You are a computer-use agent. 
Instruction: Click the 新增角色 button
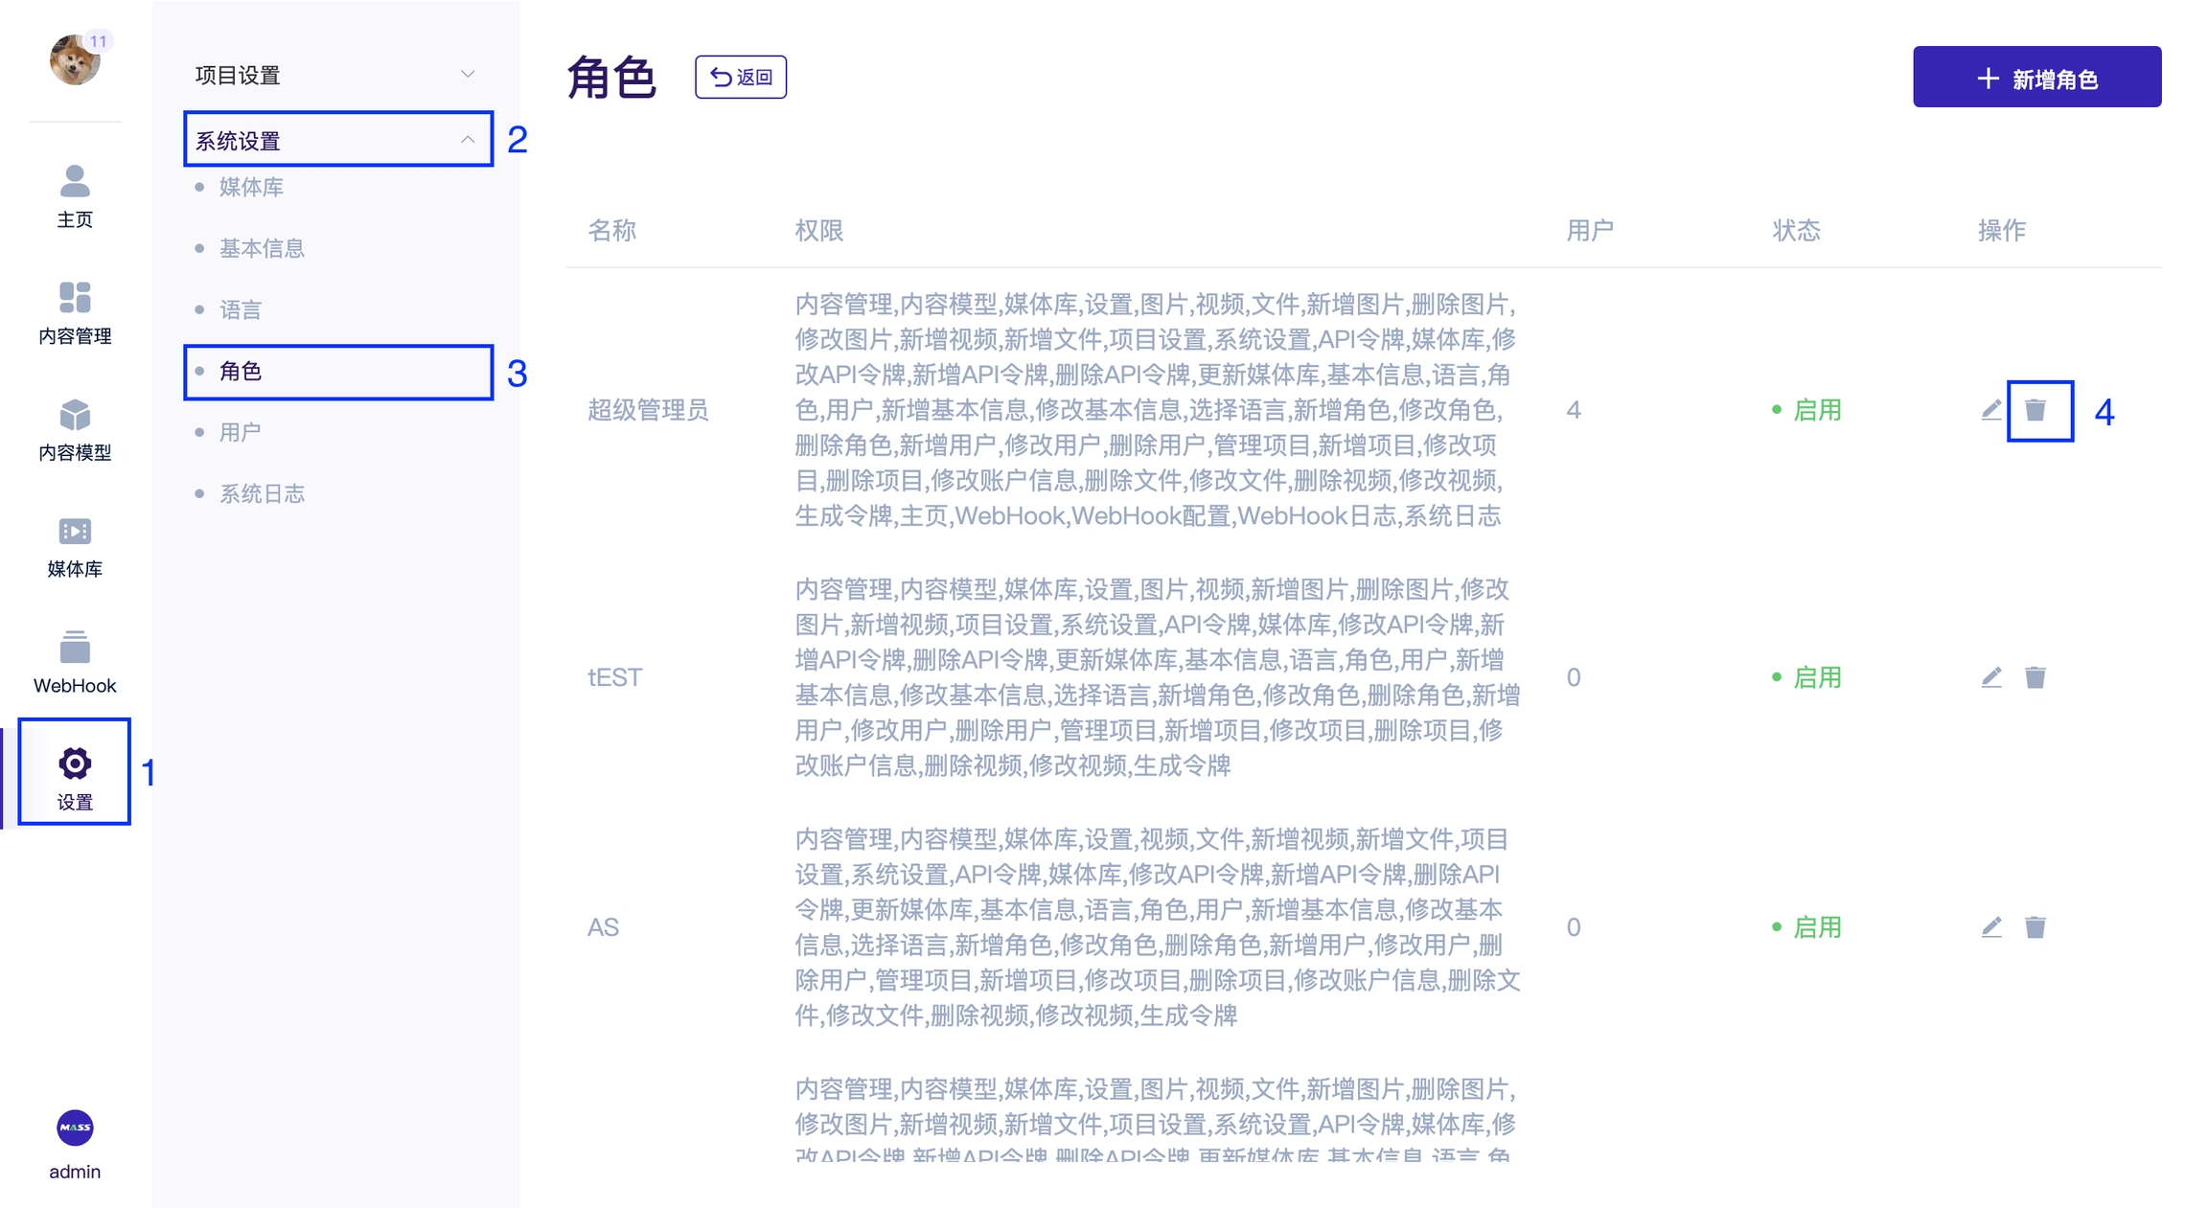click(2036, 78)
